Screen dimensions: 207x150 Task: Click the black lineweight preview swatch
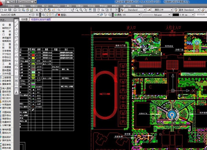[175, 15]
